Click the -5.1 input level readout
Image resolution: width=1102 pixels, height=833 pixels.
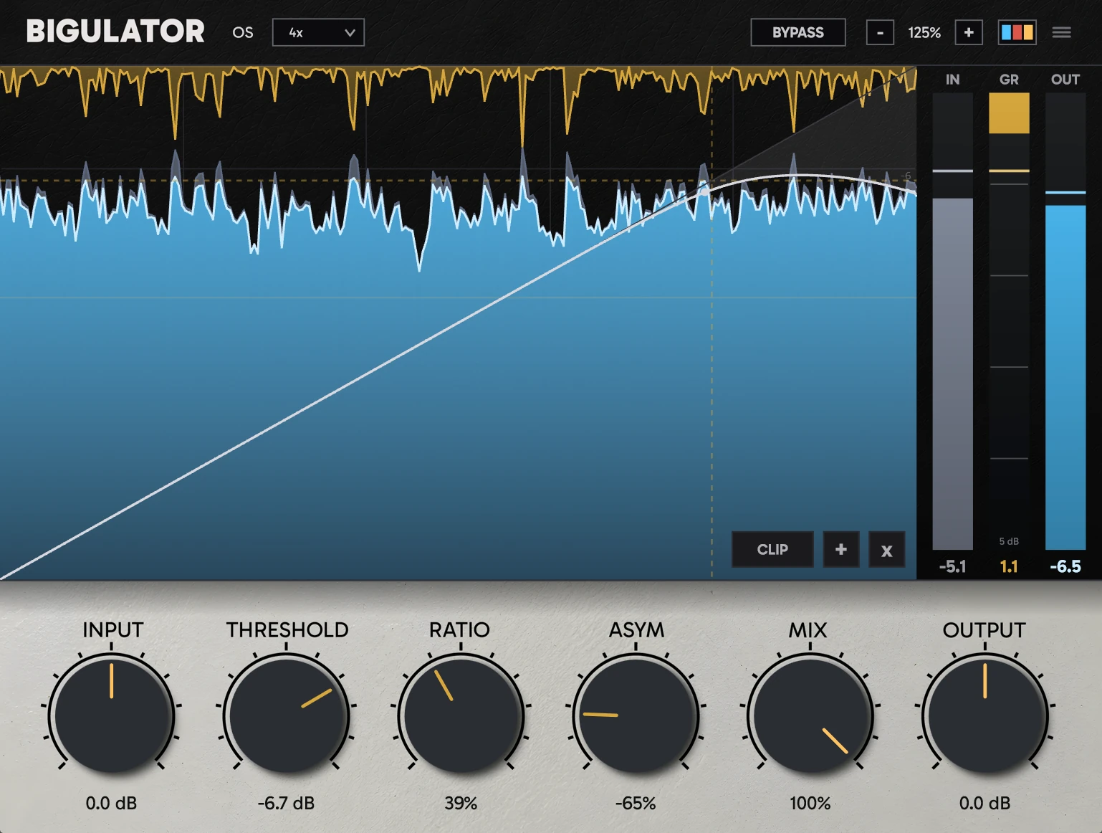952,566
